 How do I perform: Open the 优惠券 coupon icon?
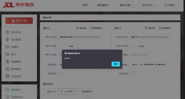[x=7, y=47]
